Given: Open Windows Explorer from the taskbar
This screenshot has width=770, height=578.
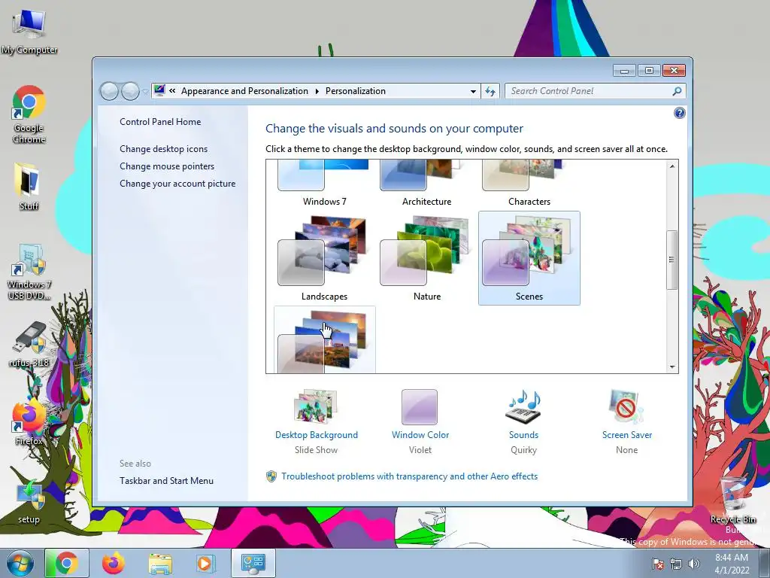Looking at the screenshot, I should coord(160,563).
